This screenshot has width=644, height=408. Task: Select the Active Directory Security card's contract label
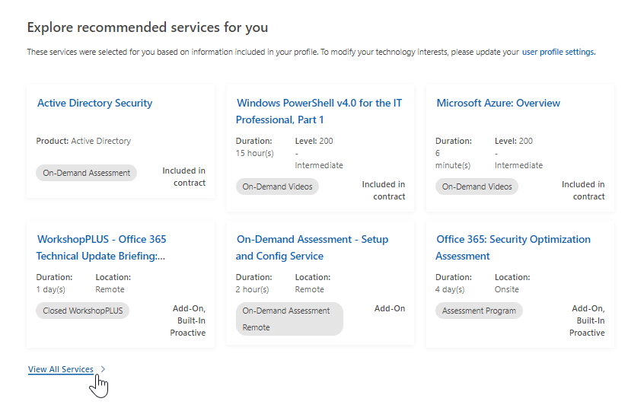(x=183, y=177)
